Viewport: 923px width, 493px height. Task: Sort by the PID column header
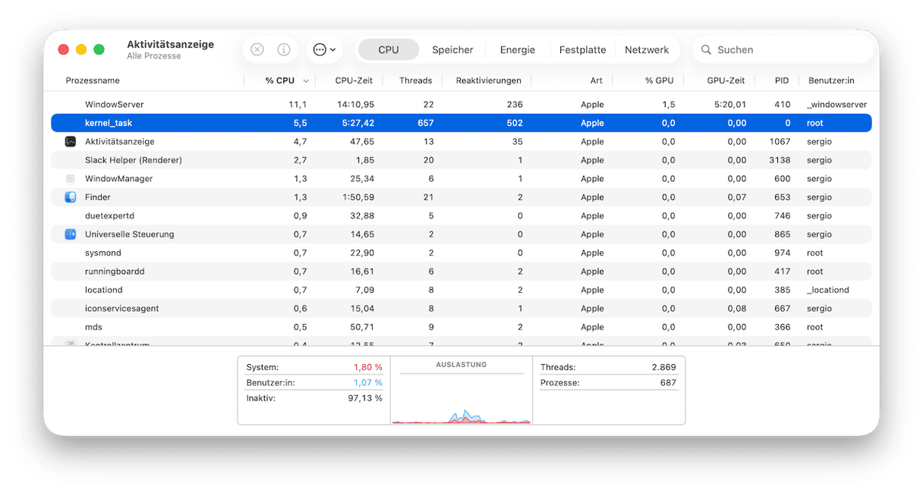782,80
